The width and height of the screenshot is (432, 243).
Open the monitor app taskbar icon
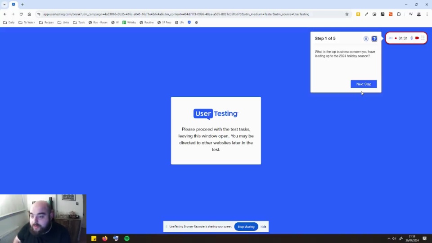(x=116, y=238)
